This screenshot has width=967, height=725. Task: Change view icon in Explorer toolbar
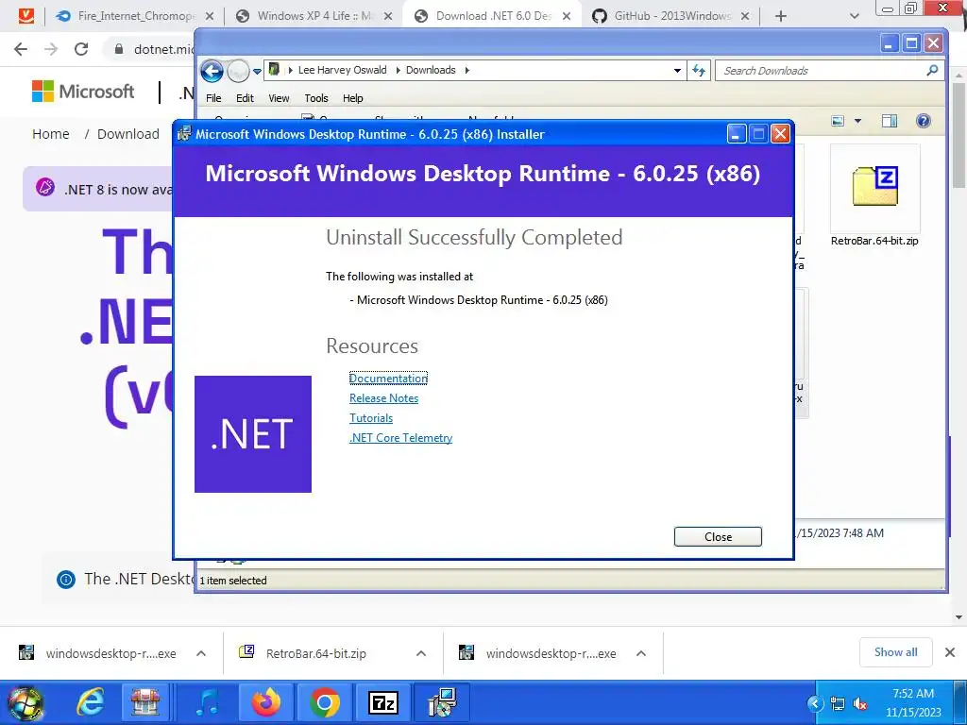[838, 121]
